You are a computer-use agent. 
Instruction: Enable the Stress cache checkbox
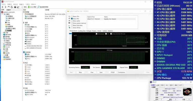[x=72, y=21]
